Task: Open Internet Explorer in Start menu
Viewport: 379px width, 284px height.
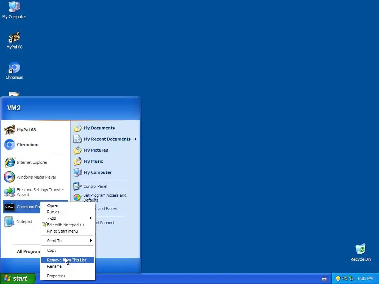Action: click(x=36, y=162)
